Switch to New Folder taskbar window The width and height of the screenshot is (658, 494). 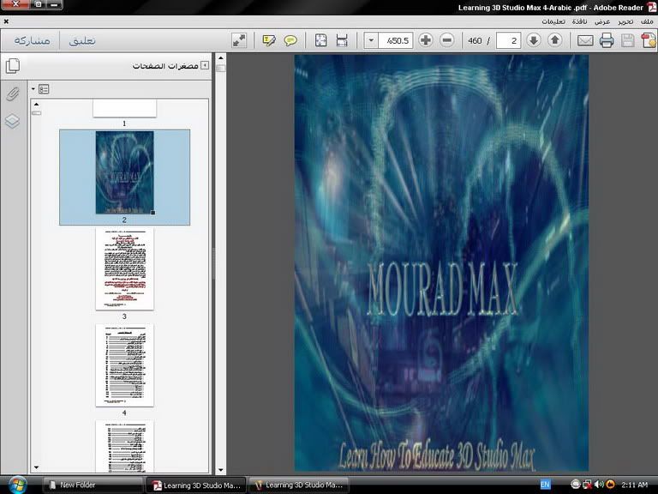pyautogui.click(x=93, y=485)
